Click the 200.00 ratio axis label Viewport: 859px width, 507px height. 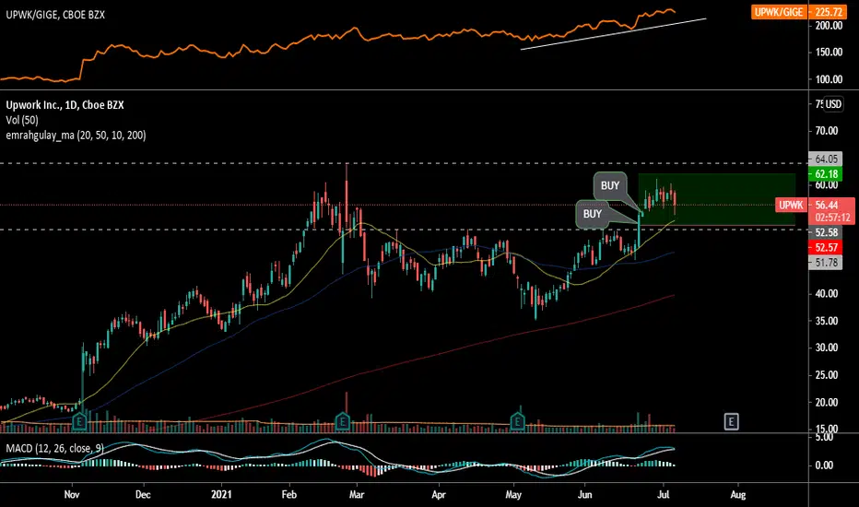coord(829,25)
